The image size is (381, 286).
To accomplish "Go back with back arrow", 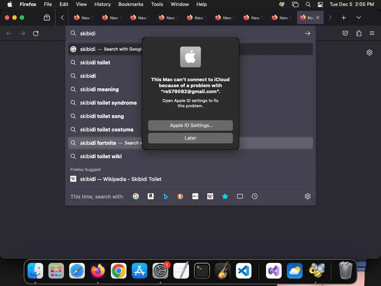I will click(x=9, y=33).
